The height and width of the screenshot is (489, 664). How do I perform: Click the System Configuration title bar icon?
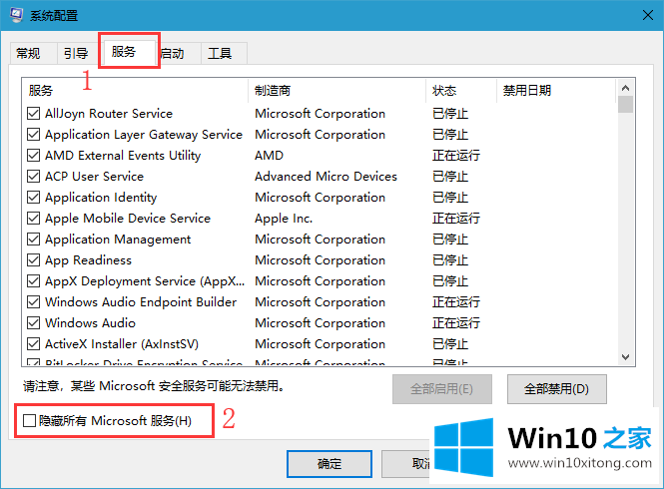17,15
